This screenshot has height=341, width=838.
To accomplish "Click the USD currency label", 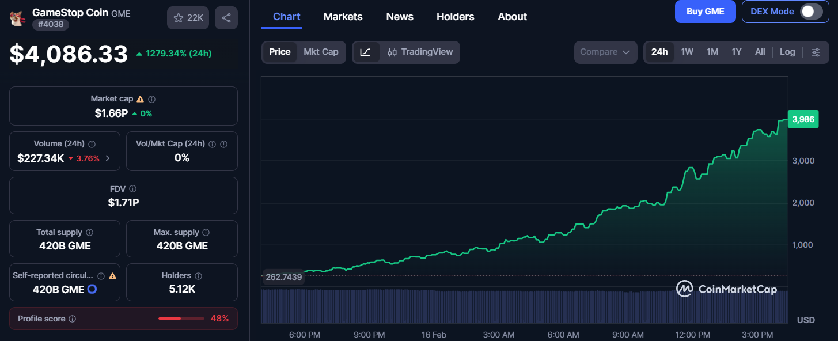I will tap(806, 320).
